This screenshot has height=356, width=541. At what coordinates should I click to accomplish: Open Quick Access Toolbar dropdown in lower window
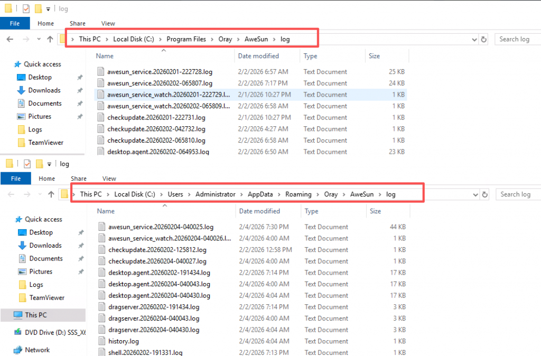click(x=49, y=164)
